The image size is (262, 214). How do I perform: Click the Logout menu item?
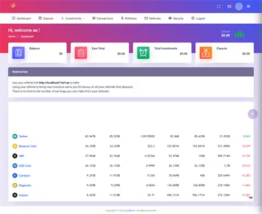198,19
